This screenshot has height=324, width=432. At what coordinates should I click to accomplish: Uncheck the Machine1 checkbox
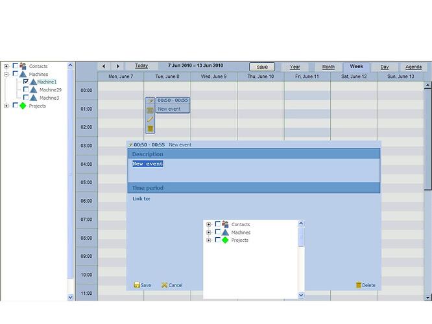pos(26,82)
